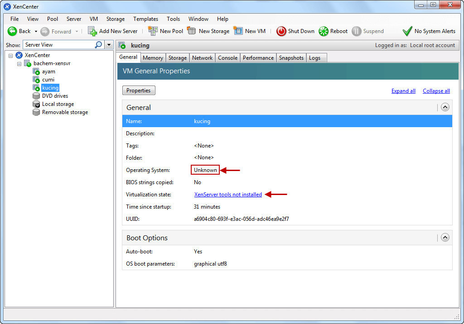Select the Name row in General section
464x324 pixels.
[x=287, y=121]
